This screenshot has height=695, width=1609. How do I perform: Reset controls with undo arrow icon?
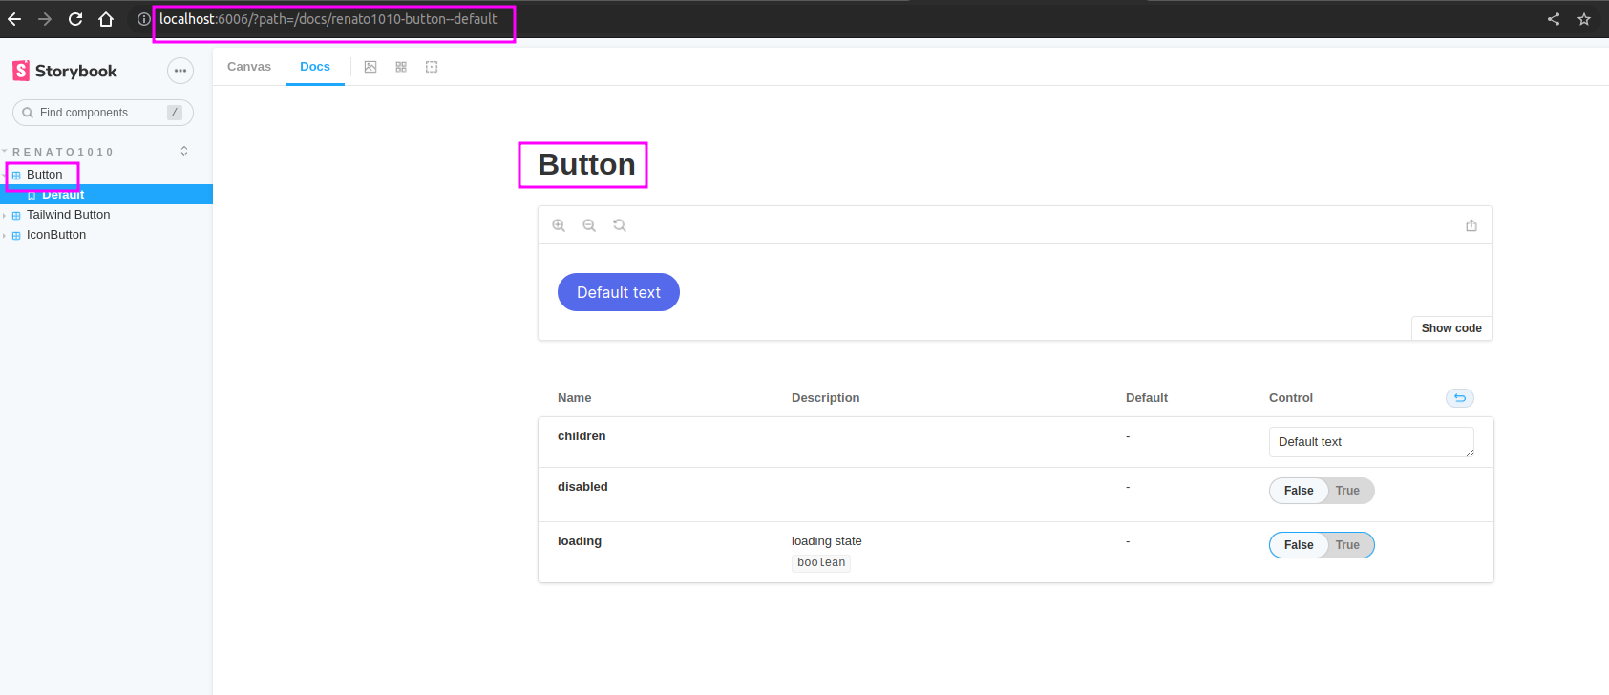pyautogui.click(x=1460, y=398)
